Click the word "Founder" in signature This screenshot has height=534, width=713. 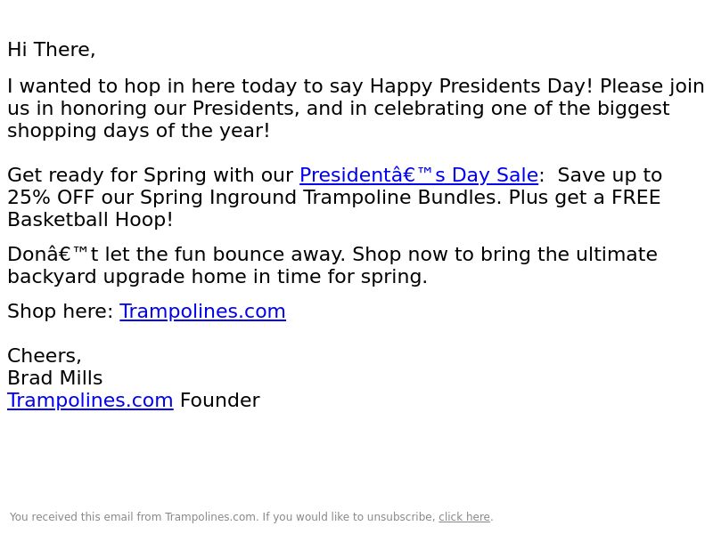(219, 400)
